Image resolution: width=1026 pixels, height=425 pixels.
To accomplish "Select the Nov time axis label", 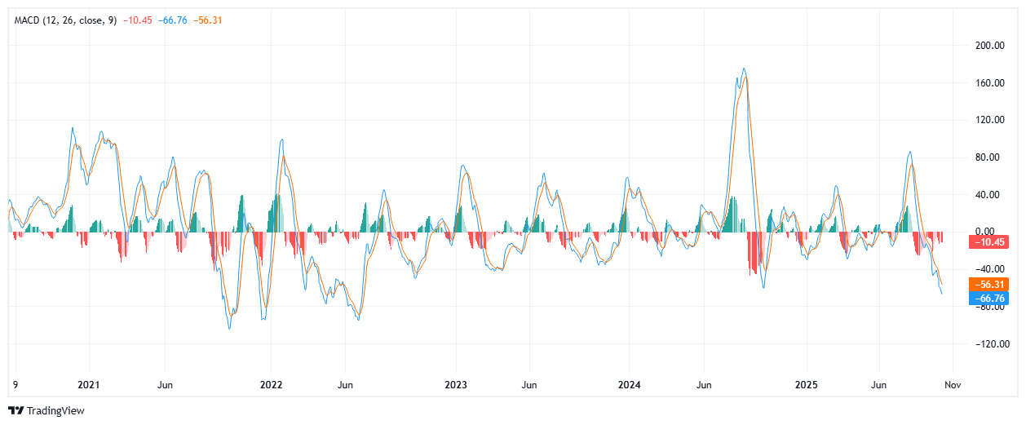I will pos(951,384).
